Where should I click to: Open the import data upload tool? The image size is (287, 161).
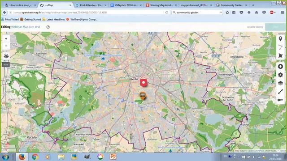tap(280, 67)
